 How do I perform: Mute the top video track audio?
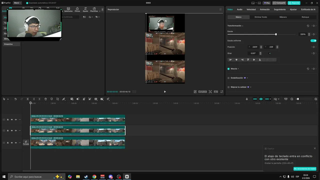click(x=16, y=119)
